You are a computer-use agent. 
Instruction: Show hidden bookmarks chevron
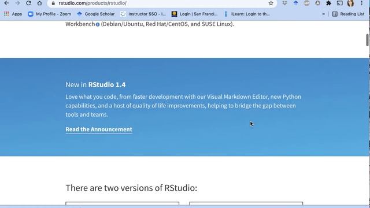coord(324,14)
